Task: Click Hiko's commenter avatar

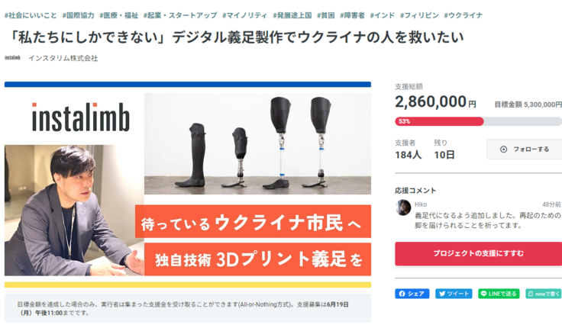Action: (x=403, y=207)
